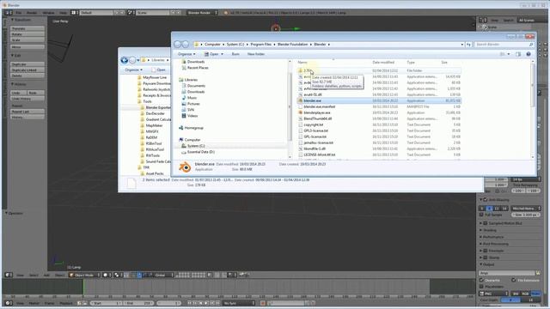Click the blender.exe file icon
The image size is (550, 309).
[x=300, y=100]
